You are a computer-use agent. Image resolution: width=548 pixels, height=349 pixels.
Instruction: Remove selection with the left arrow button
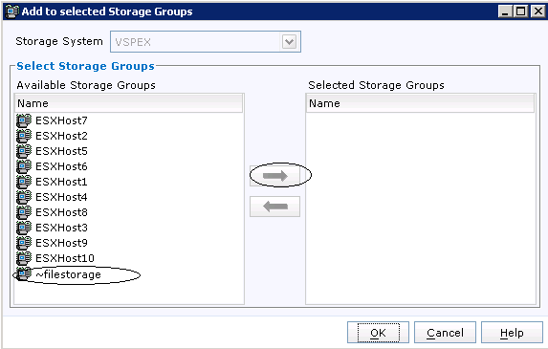pyautogui.click(x=274, y=207)
